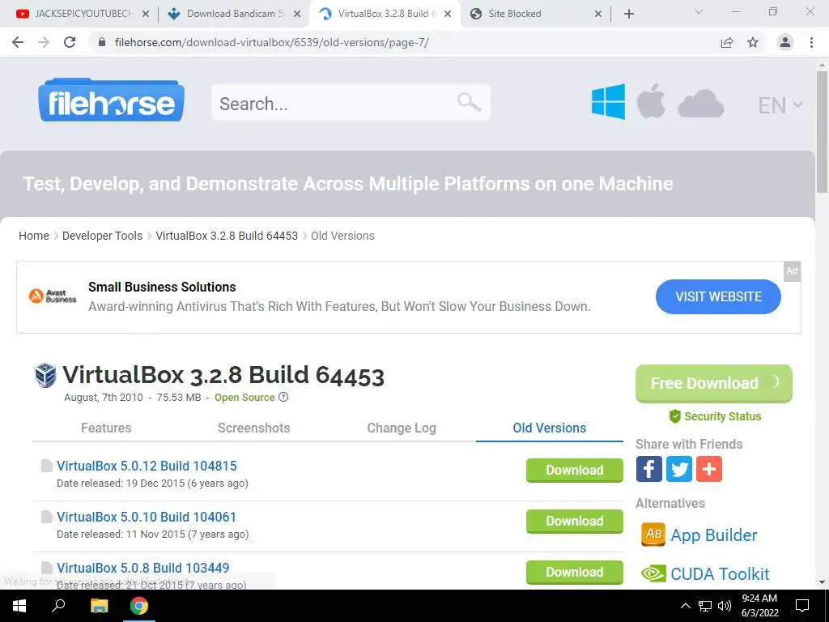Image resolution: width=829 pixels, height=622 pixels.
Task: Open the VirtualBox 5.0.12 Build 104815 link
Action: click(147, 466)
